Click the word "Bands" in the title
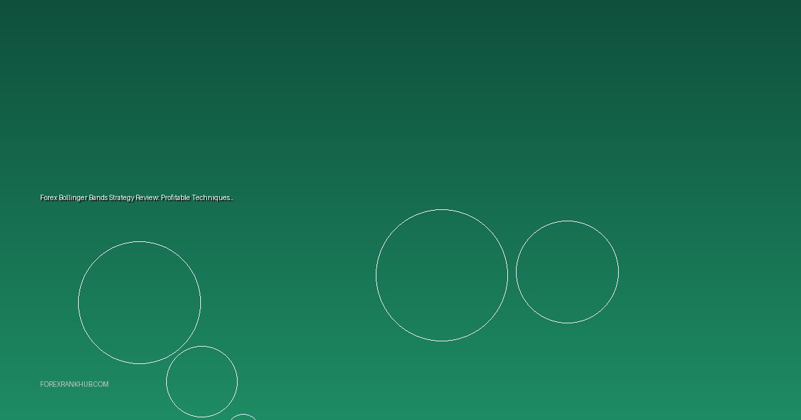This screenshot has width=801, height=420. point(98,198)
